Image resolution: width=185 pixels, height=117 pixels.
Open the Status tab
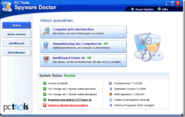17,25
